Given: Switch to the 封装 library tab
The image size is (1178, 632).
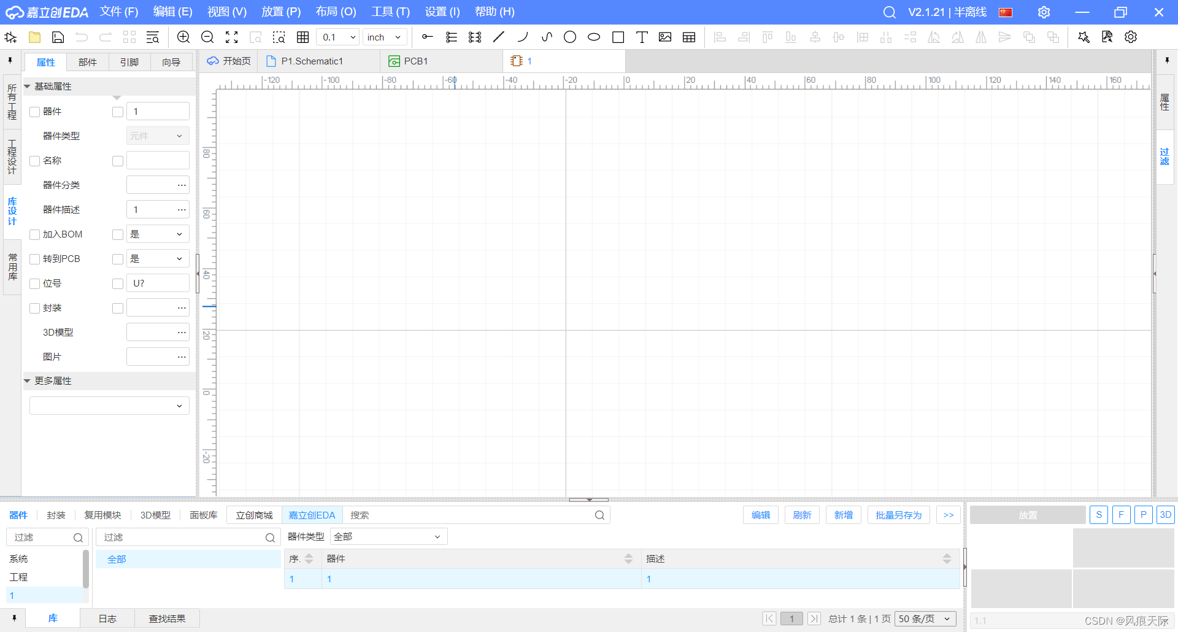Looking at the screenshot, I should click(56, 515).
